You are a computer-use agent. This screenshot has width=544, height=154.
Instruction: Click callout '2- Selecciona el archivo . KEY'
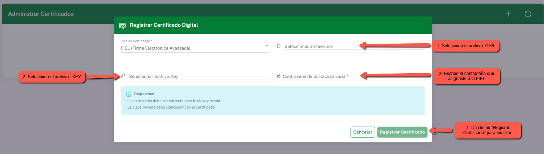pos(52,77)
